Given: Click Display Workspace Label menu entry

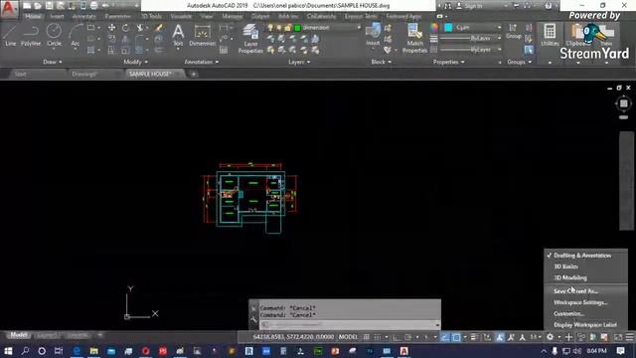Looking at the screenshot, I should point(585,325).
